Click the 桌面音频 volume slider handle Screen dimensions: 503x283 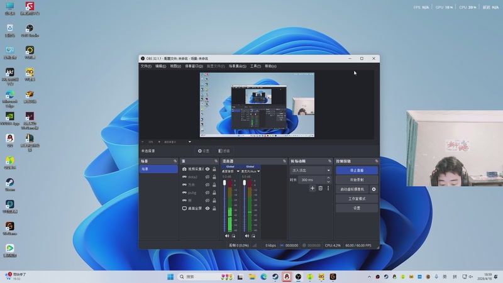224,183
